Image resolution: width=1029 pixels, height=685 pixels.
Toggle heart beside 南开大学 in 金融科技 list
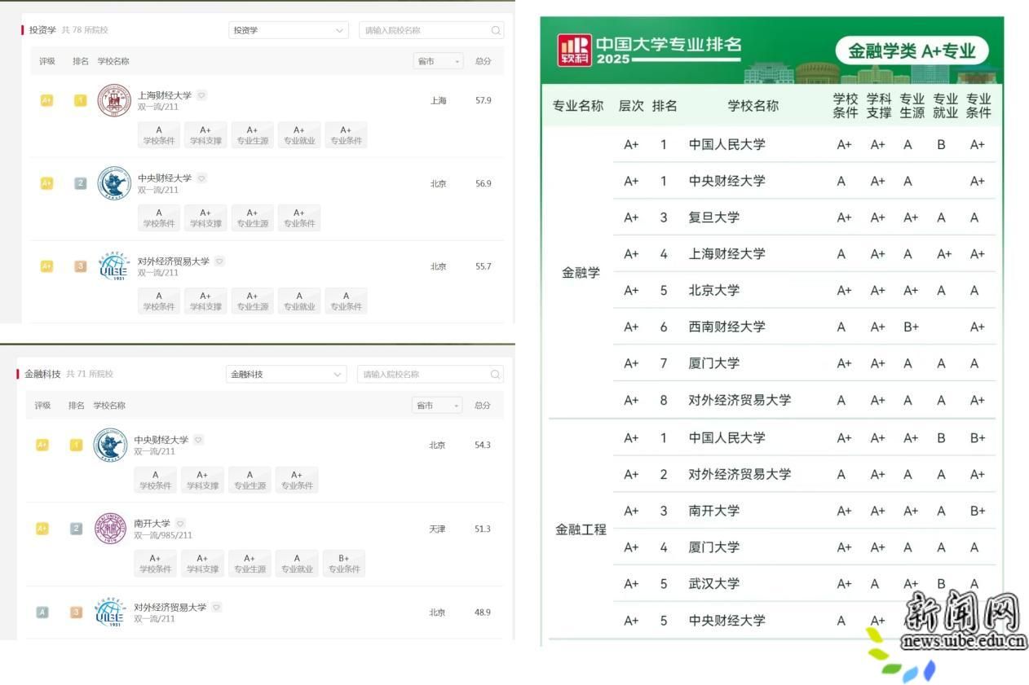[180, 523]
